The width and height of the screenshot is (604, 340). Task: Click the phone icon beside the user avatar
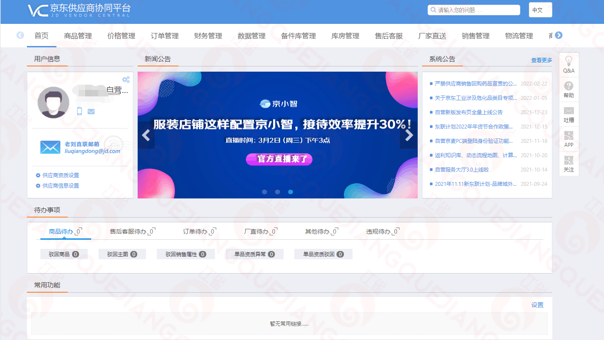tap(79, 112)
